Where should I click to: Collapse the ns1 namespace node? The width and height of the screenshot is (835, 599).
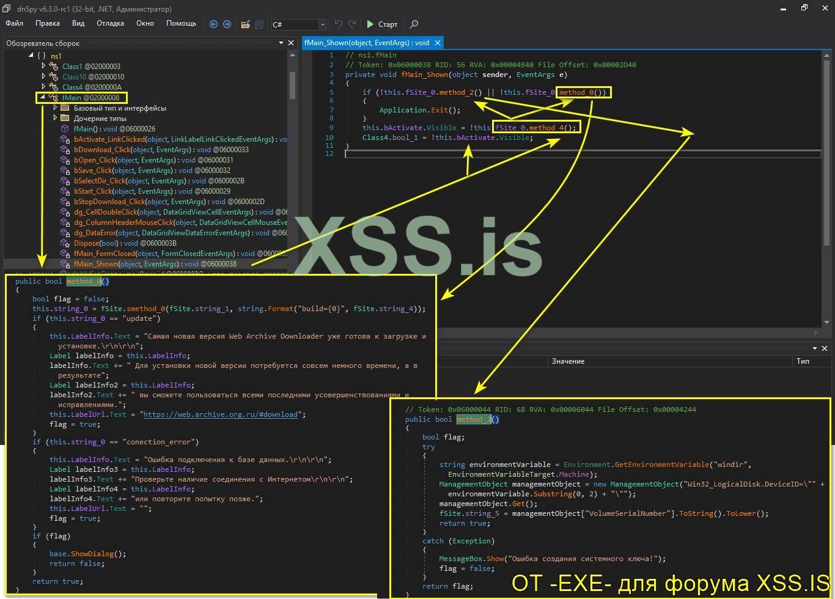click(31, 56)
